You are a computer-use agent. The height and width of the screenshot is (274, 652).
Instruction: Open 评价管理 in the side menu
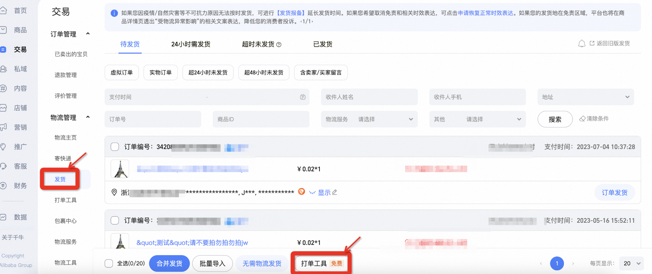tap(66, 96)
